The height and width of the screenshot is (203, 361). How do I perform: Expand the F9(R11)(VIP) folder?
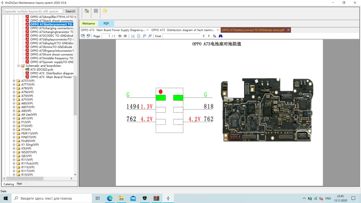[14, 133]
